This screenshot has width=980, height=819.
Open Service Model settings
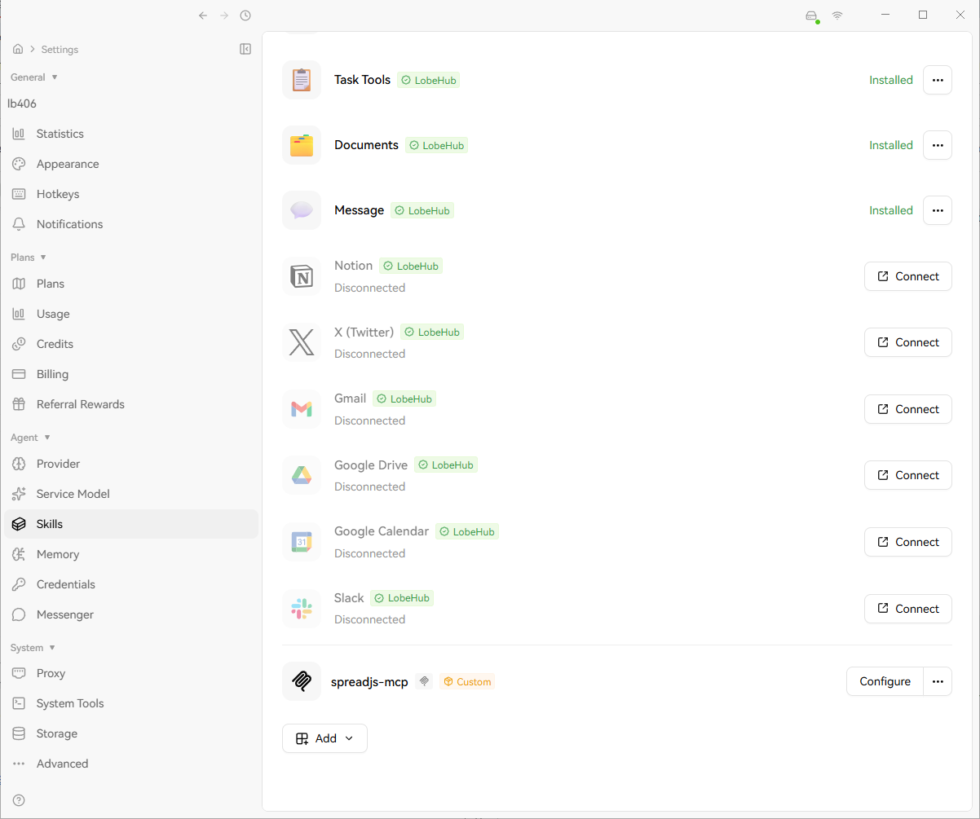click(x=130, y=494)
